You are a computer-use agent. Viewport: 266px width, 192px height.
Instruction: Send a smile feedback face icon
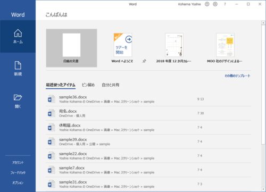[207, 4]
